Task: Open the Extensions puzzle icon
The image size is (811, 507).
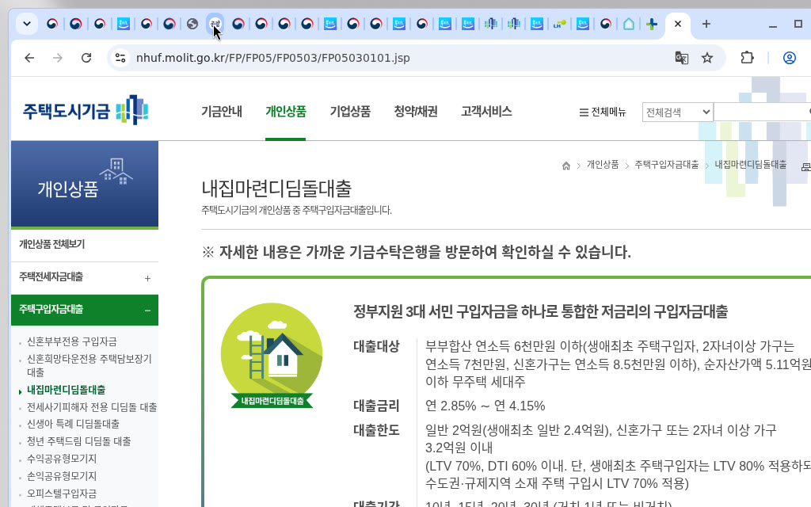Action: coord(747,58)
